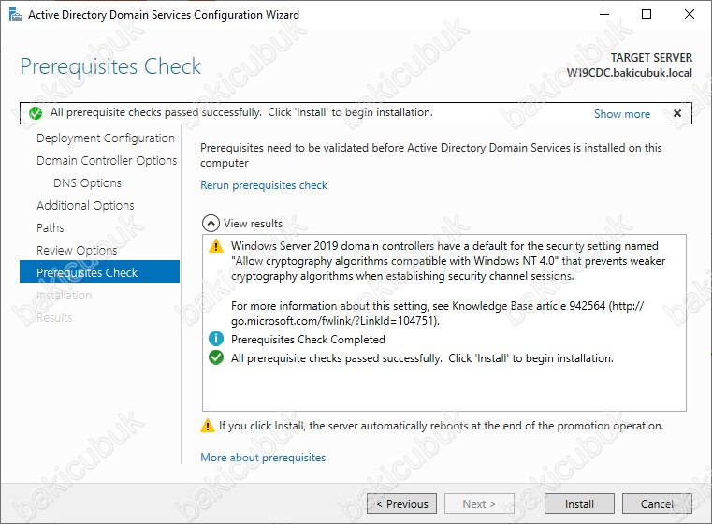Click the Install button
The width and height of the screenshot is (712, 524).
pos(579,503)
